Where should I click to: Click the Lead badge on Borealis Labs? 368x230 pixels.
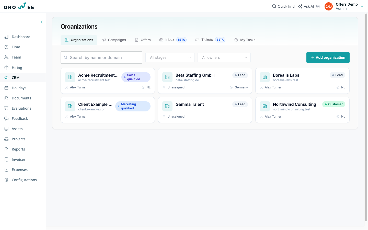[x=337, y=75]
